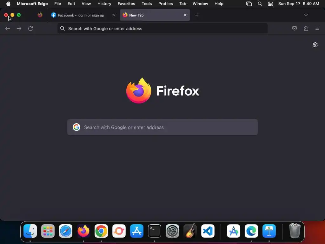This screenshot has height=244, width=325.
Task: Focus the address bar search field
Action: click(162, 28)
